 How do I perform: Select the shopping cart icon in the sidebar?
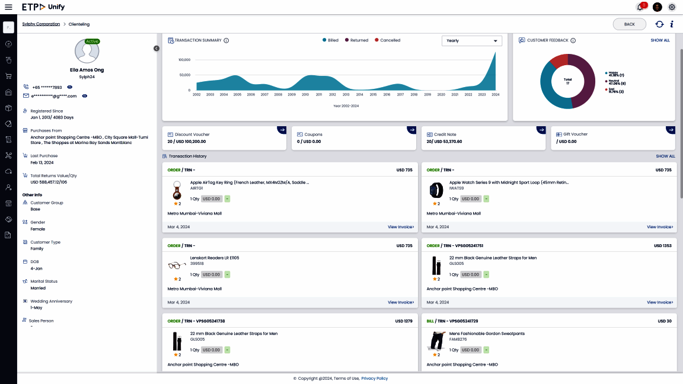coord(8,76)
